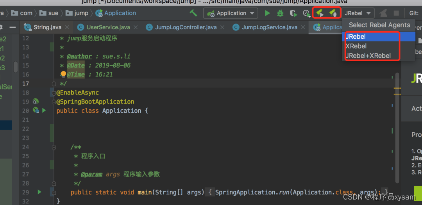The image size is (422, 205).
Task: Collapse the Javadoc fold marker at line 24
Action: coord(54,147)
